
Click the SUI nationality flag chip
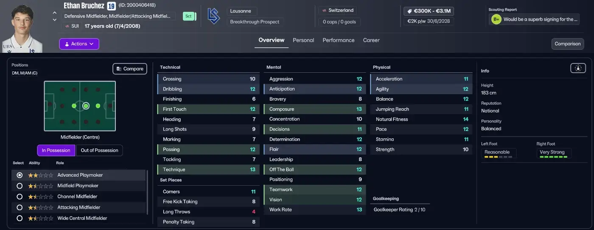(72, 26)
